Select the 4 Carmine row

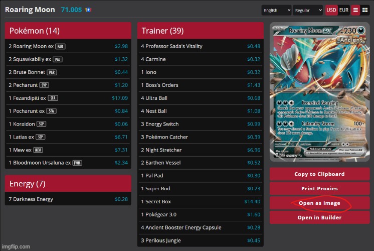pyautogui.click(x=201, y=59)
